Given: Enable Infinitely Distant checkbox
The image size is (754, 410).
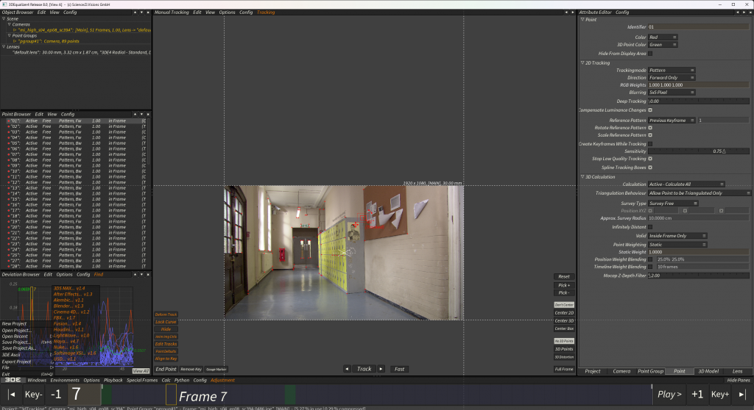Looking at the screenshot, I should (x=650, y=227).
